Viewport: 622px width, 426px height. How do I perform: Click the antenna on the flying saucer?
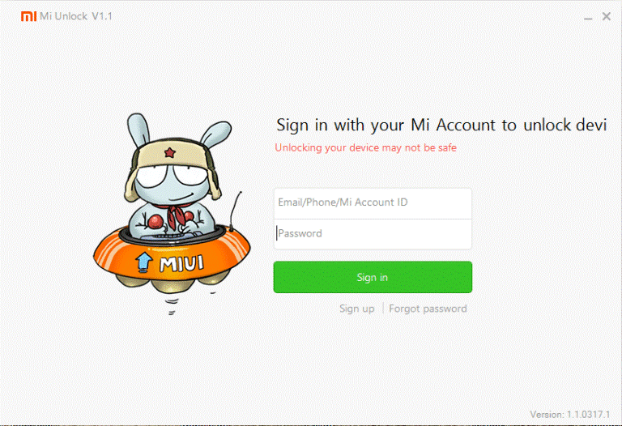click(x=235, y=211)
